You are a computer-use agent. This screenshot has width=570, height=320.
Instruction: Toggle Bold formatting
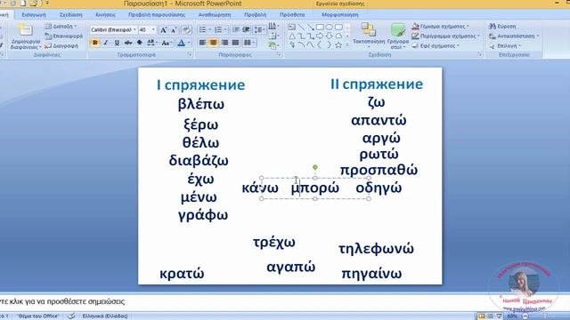[x=95, y=43]
